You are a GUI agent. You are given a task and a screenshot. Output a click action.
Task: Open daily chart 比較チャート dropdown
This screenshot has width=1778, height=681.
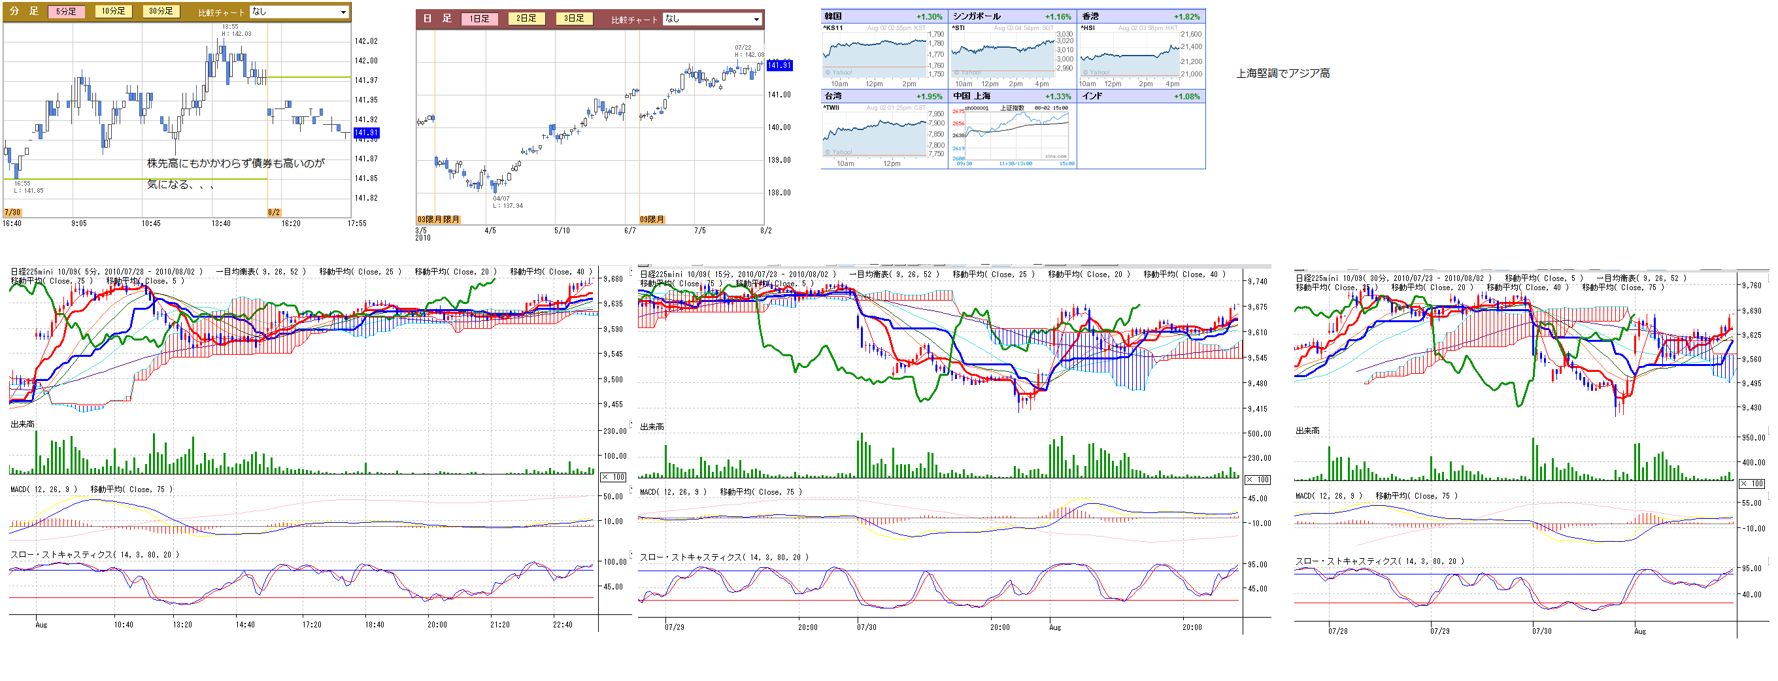tap(711, 19)
